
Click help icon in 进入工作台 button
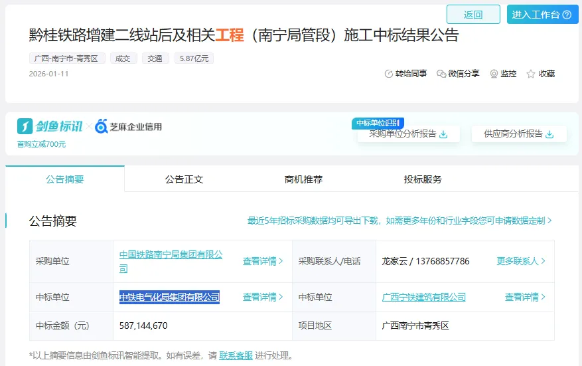pyautogui.click(x=567, y=15)
